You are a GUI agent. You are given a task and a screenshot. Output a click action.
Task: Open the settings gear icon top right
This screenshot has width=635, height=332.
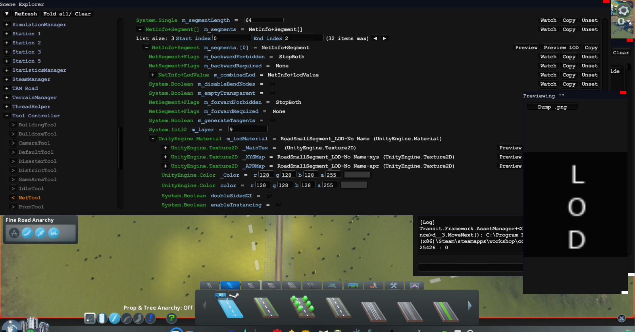tap(623, 11)
